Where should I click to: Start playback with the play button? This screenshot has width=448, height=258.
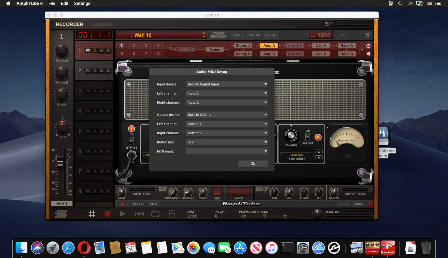[122, 214]
